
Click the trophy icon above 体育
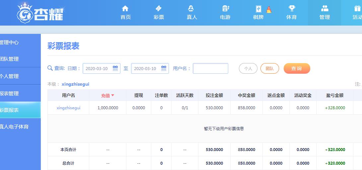click(x=292, y=9)
